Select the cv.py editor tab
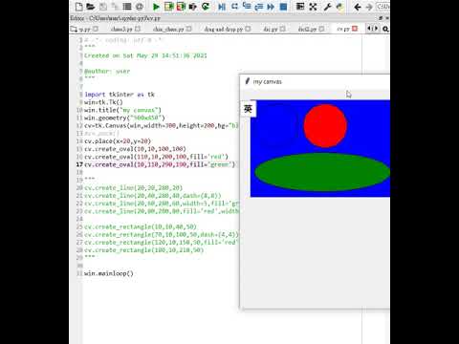 pos(343,29)
